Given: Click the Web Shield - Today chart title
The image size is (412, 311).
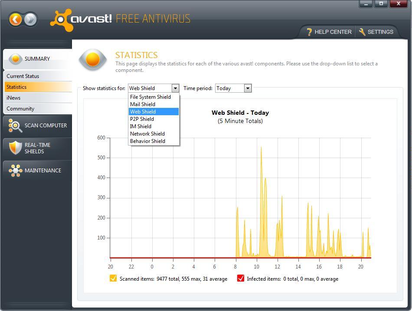Looking at the screenshot, I should [x=240, y=113].
